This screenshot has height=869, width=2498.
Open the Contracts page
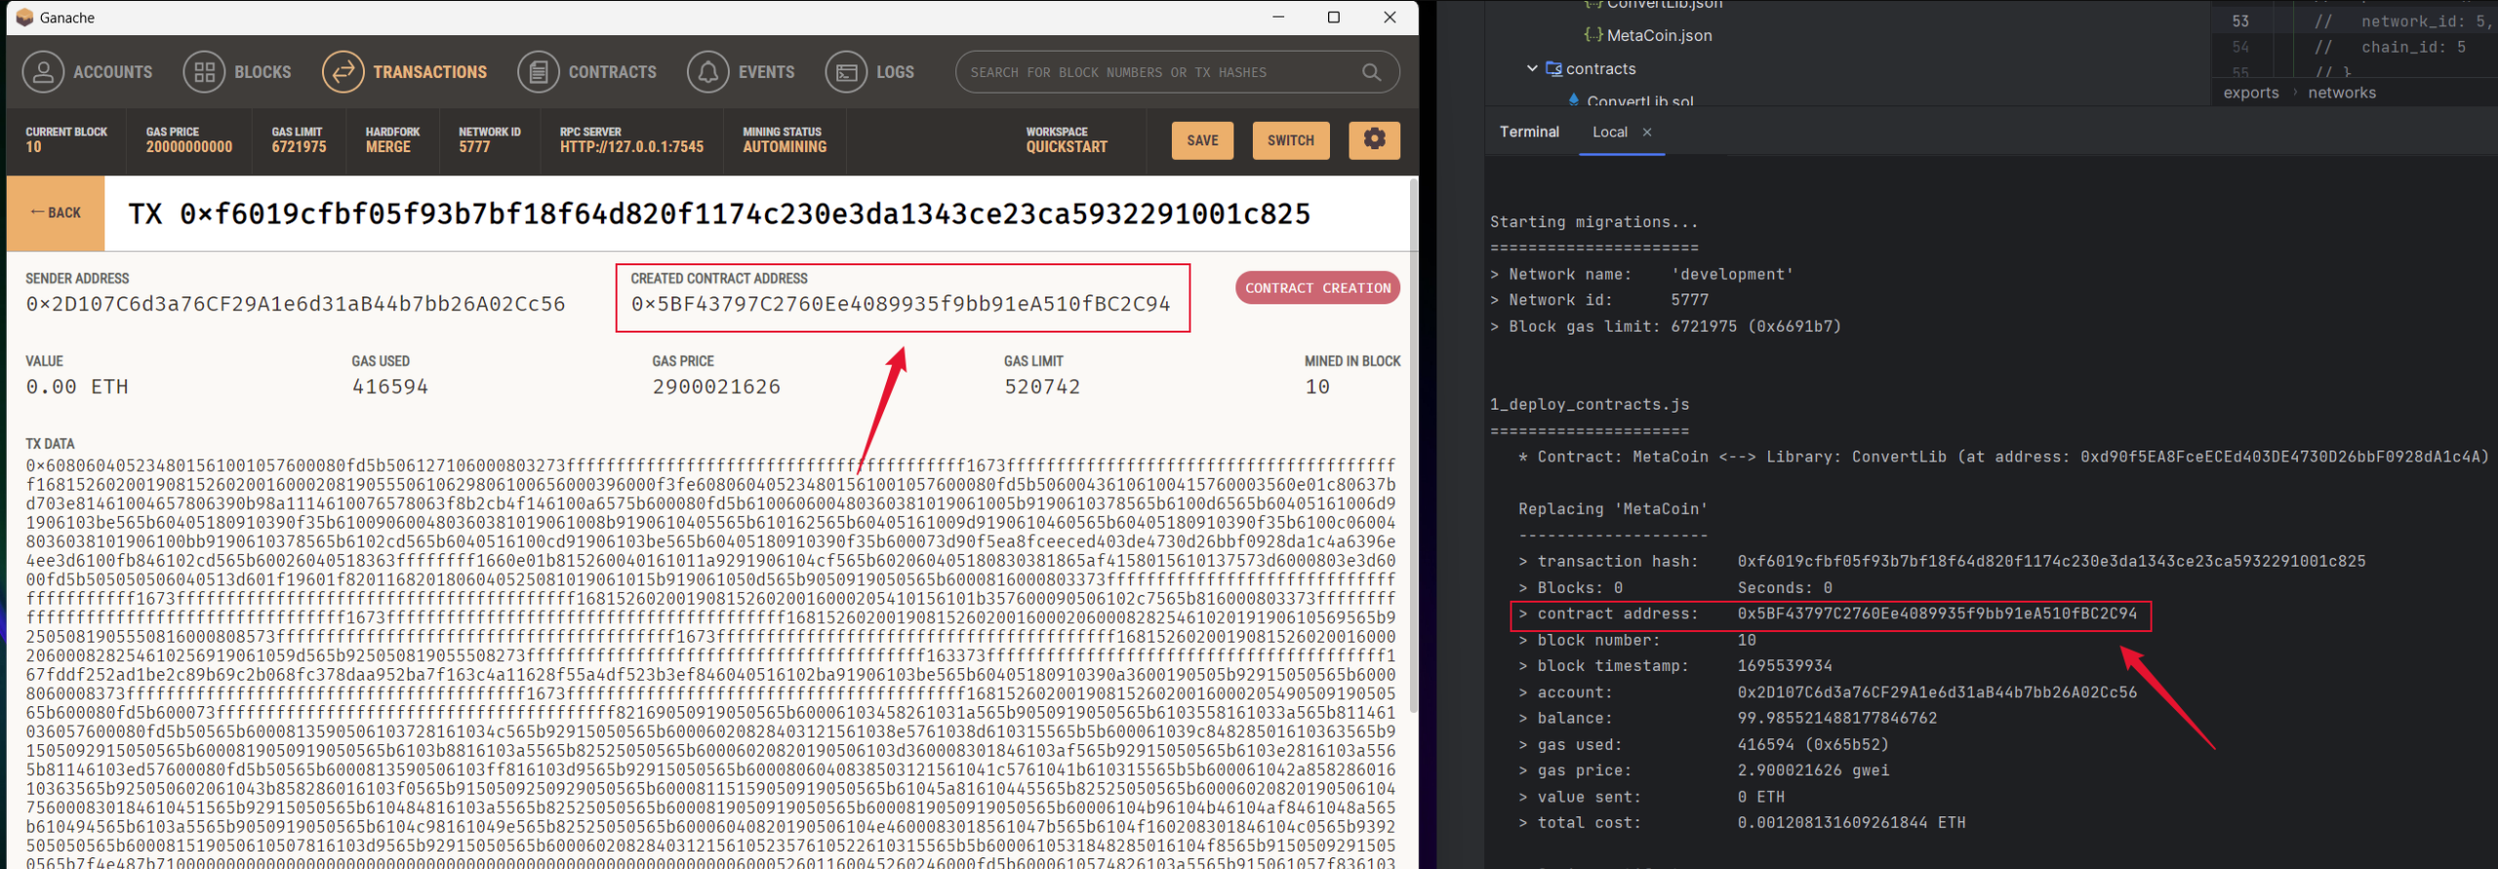[587, 72]
